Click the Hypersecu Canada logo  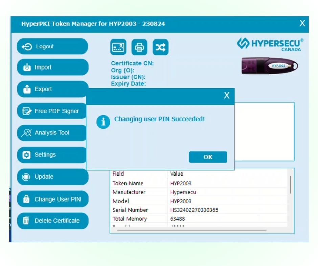(x=270, y=45)
